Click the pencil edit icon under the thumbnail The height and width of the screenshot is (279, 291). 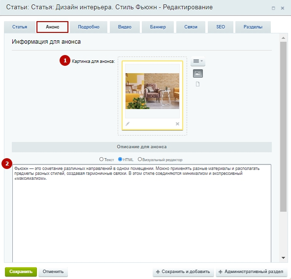128,124
